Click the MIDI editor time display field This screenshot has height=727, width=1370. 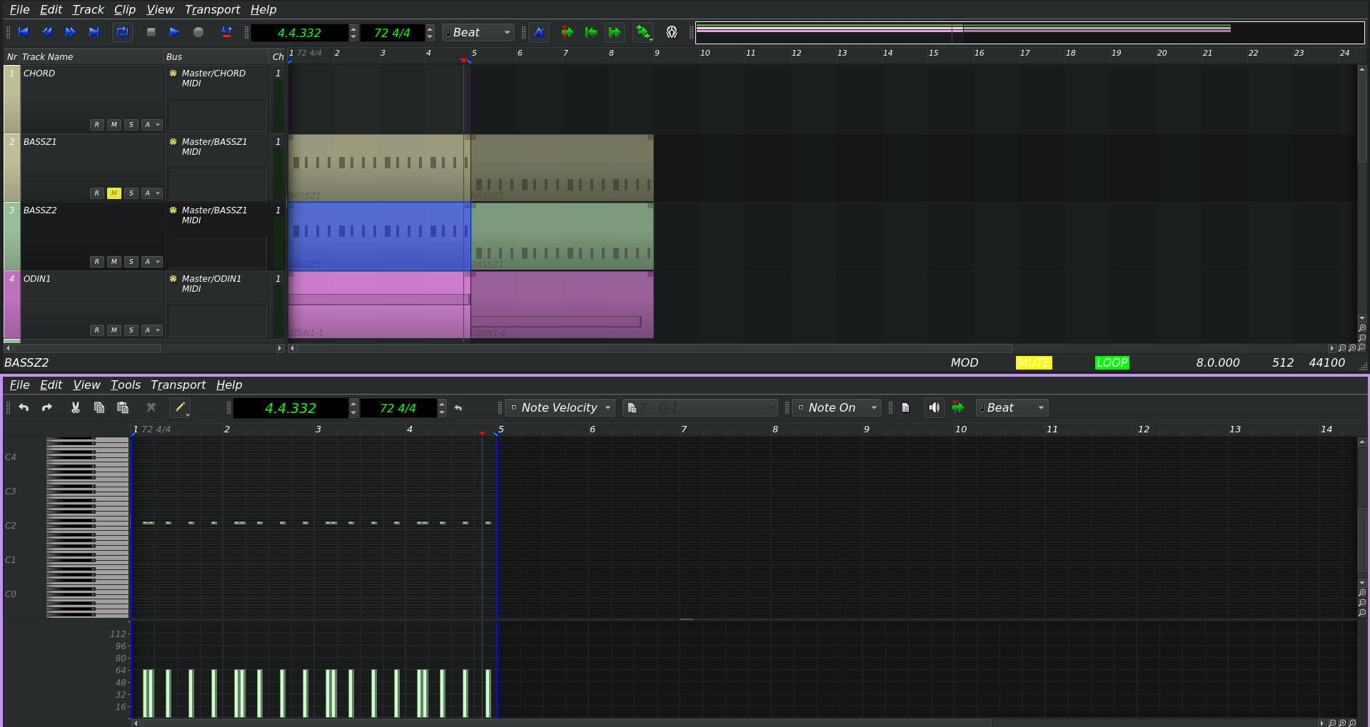tap(291, 408)
